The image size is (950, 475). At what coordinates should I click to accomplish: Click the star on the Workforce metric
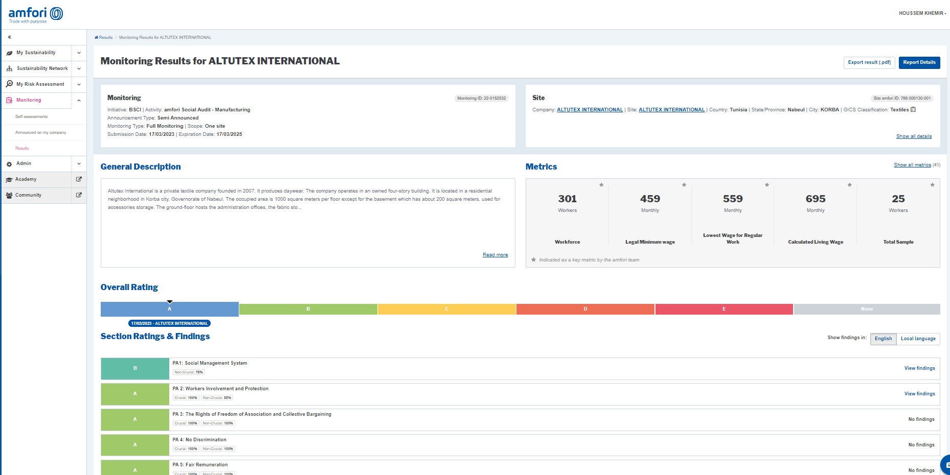coord(601,185)
